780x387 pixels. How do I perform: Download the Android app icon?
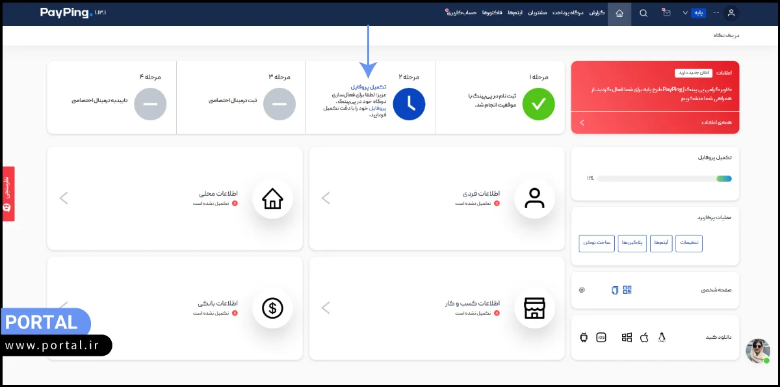(x=584, y=338)
